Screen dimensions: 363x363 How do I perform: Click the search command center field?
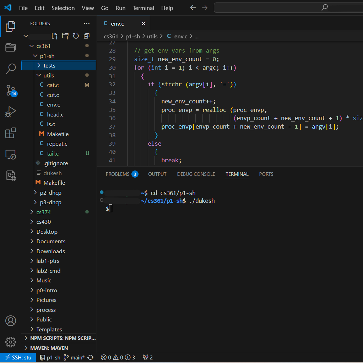(288, 8)
